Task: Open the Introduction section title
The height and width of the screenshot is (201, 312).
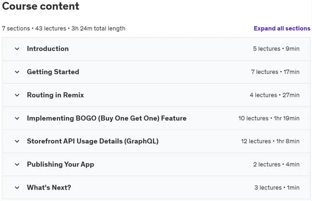Action: [x=48, y=49]
